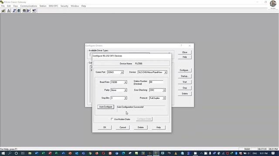Click the RSLinx Classic Gateway title bar icon
Image resolution: width=279 pixels, height=156 pixels.
(x=2, y=2)
